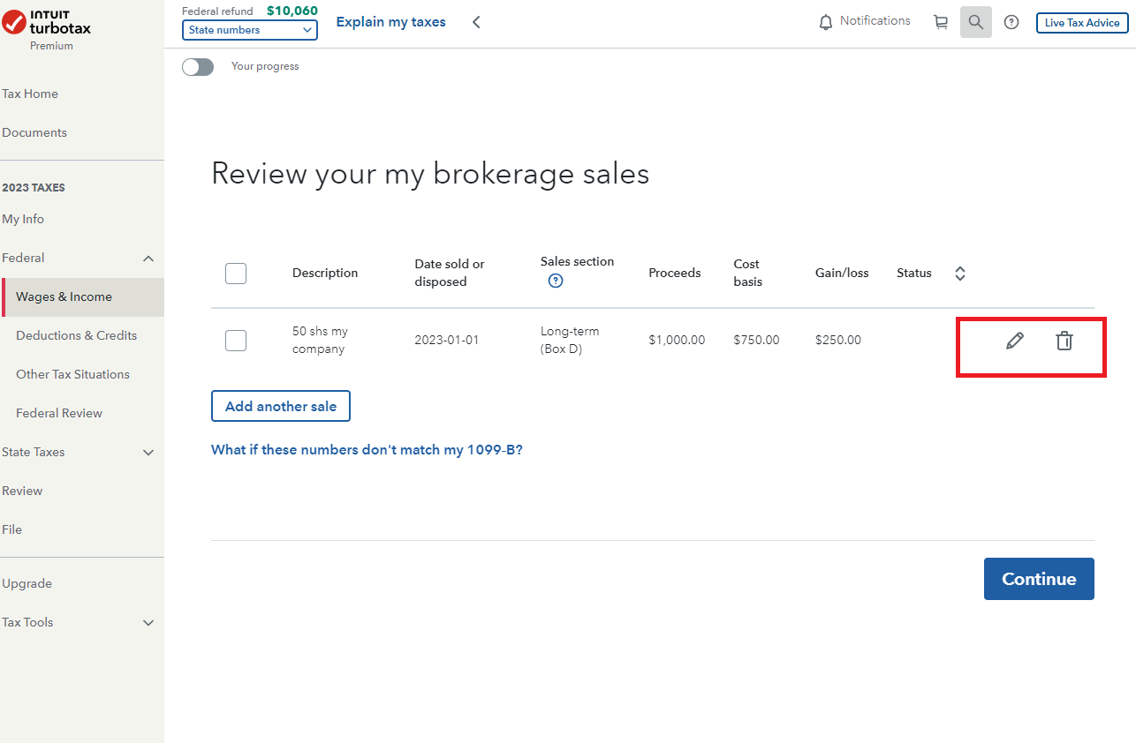Viewport: 1136px width, 743px height.
Task: Open the search magnifier icon
Action: (x=975, y=22)
